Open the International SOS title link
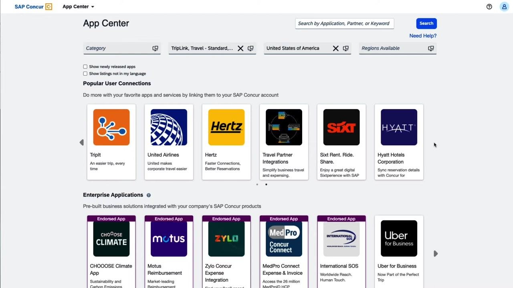 339,266
